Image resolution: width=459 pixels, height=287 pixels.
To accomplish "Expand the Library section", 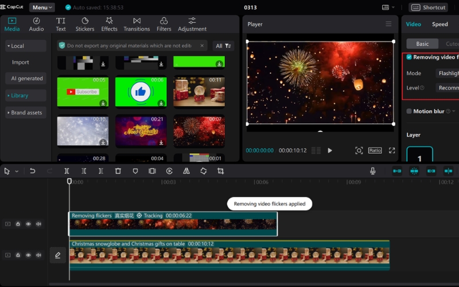I will tap(26, 95).
